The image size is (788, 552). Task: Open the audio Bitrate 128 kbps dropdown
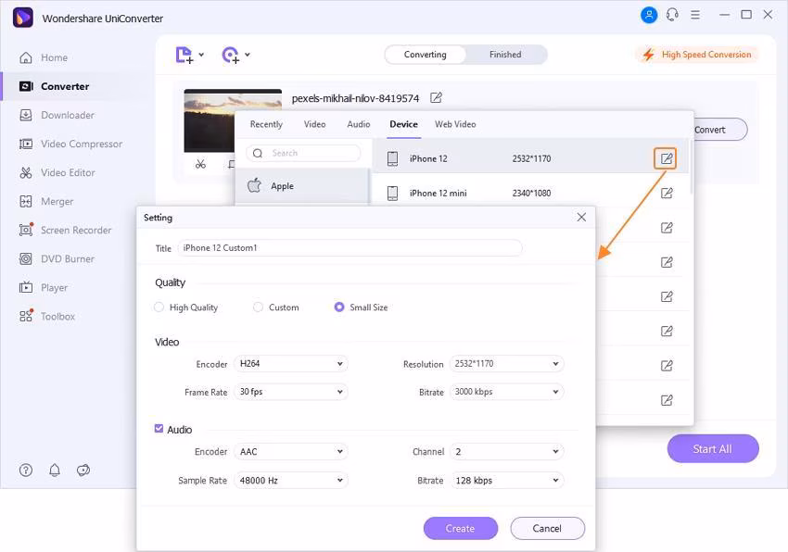pos(506,481)
